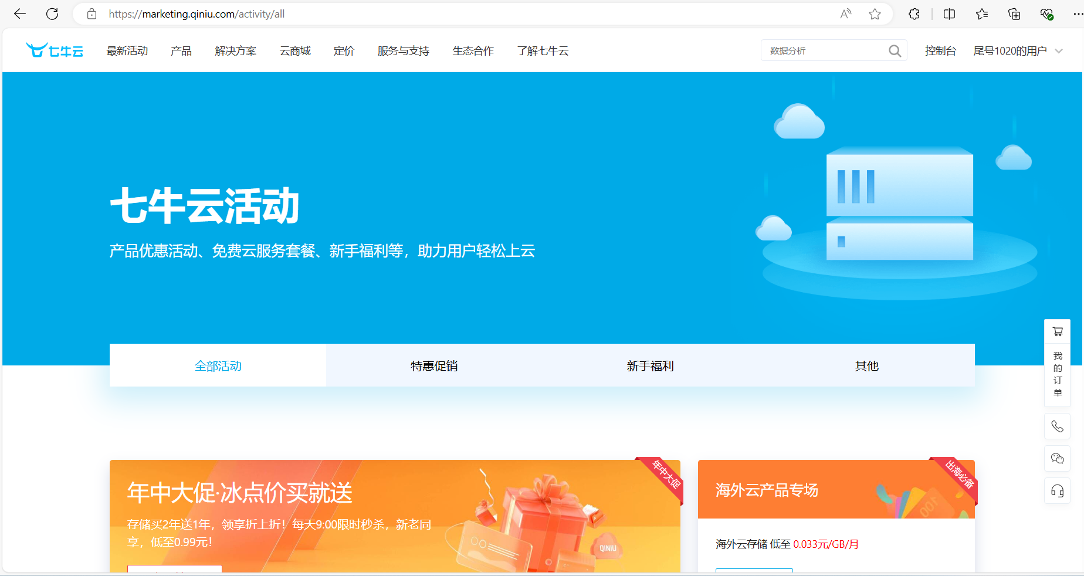Open browser Extensions menu
Screen dimensions: 1084x576
(x=914, y=14)
